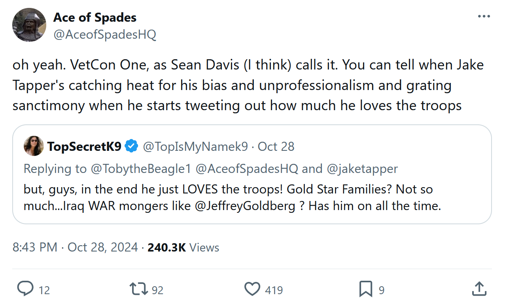Open the three-dot more options menu

[484, 17]
